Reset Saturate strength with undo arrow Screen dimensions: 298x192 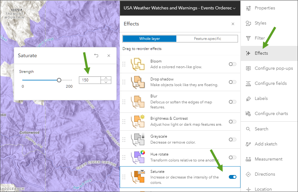(96, 56)
